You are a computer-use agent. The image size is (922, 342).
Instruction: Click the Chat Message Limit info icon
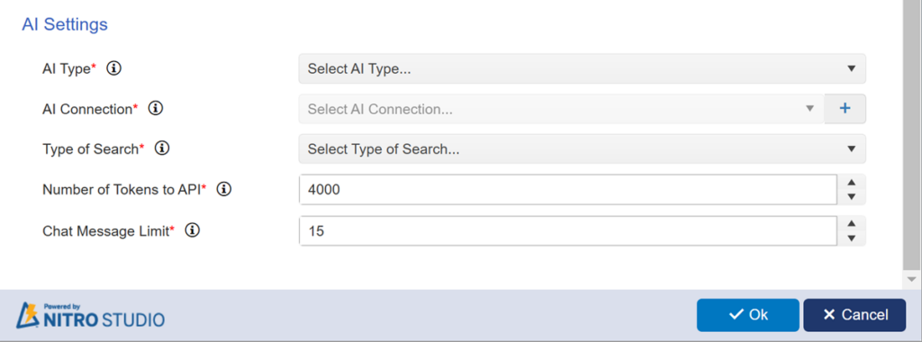point(193,231)
